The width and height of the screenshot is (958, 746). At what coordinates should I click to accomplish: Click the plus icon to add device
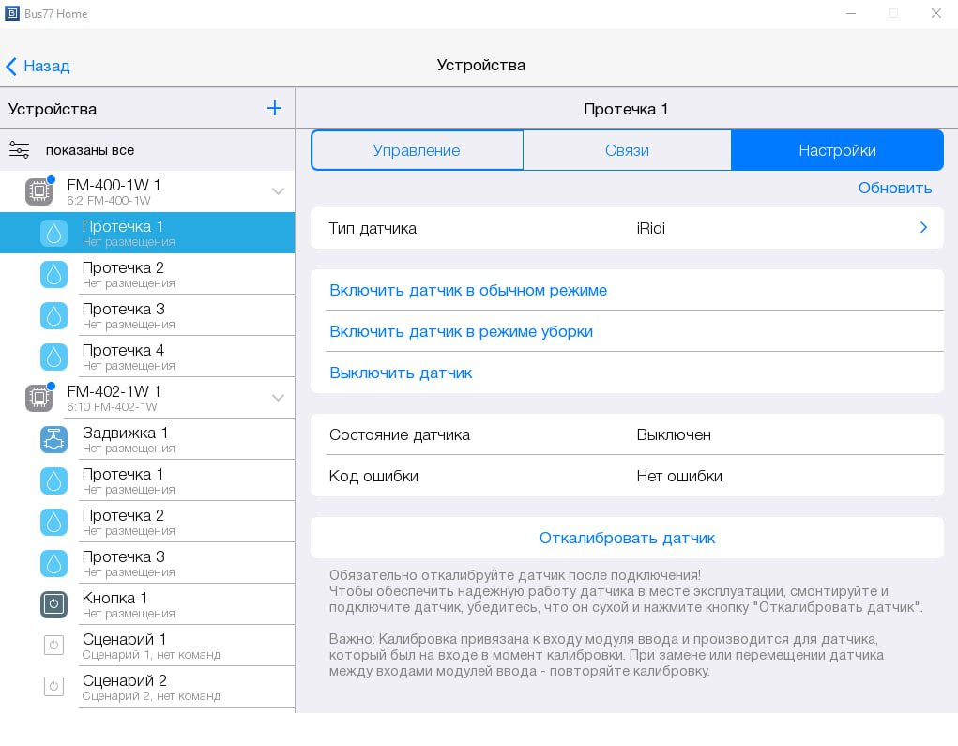tap(274, 109)
